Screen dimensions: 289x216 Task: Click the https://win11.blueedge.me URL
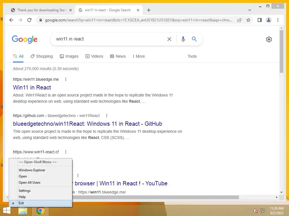coord(36,79)
